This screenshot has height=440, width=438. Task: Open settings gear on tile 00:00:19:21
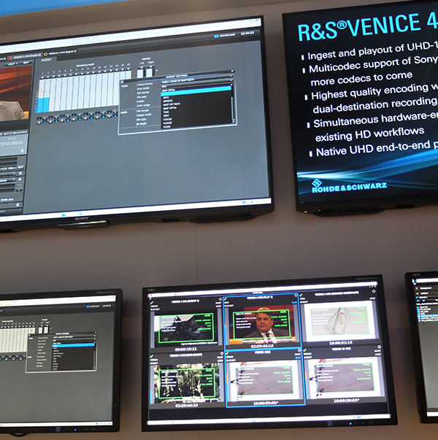point(220,299)
